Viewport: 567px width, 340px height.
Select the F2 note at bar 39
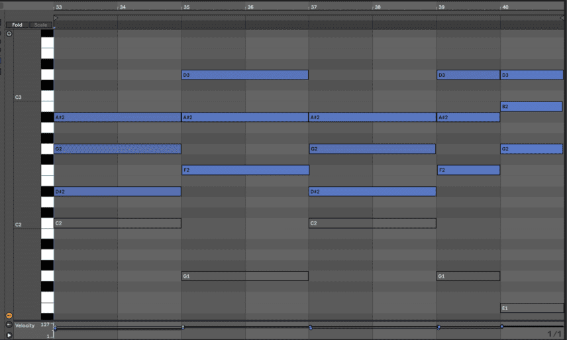coord(468,170)
